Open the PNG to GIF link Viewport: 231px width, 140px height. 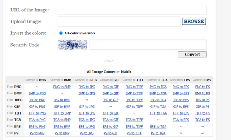110,87
